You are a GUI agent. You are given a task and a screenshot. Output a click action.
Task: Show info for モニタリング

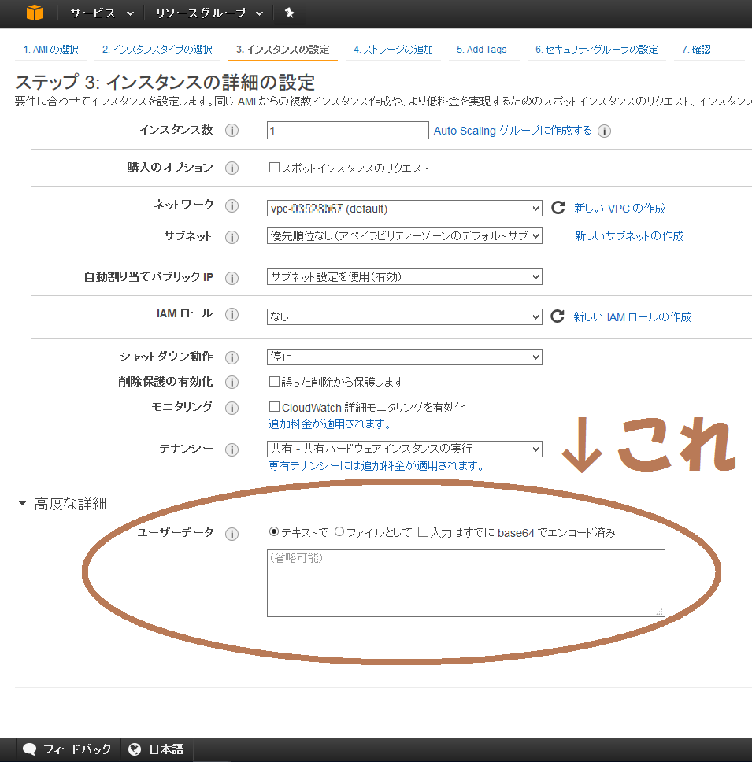click(232, 408)
